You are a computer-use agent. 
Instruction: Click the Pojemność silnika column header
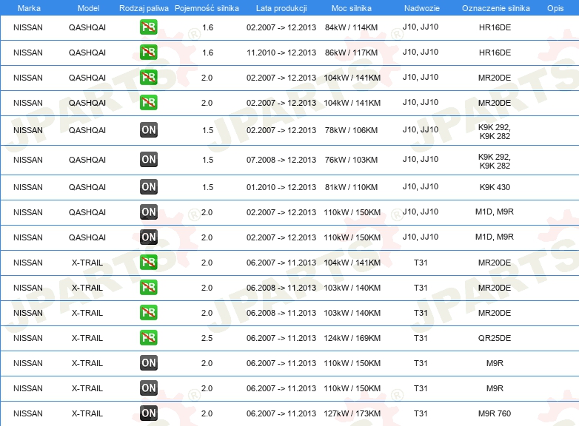pos(207,8)
